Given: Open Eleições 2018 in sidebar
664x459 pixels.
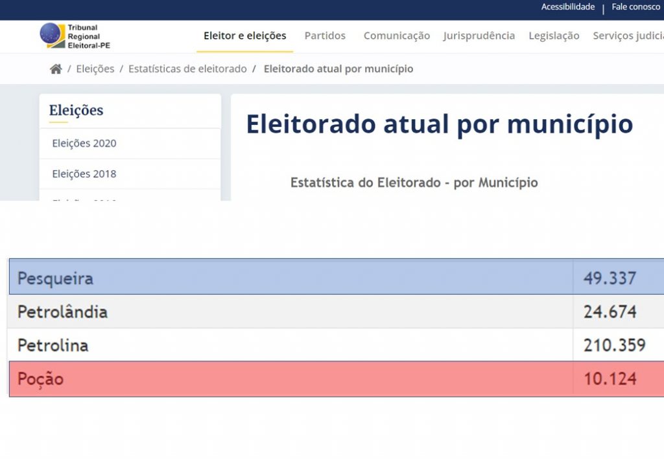Looking at the screenshot, I should (x=84, y=174).
